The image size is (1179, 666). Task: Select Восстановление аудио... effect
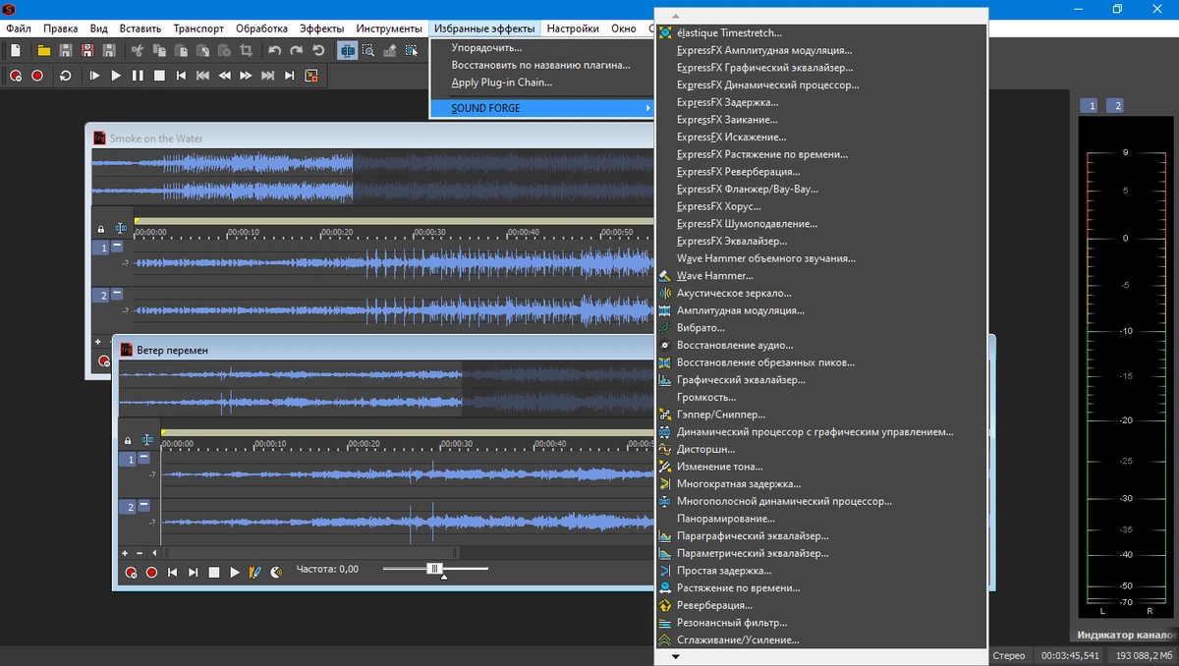pyautogui.click(x=820, y=346)
